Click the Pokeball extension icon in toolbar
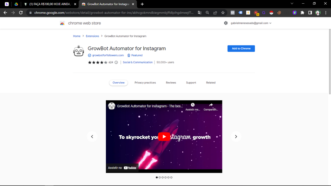This screenshot has width=331, height=186. 271,13
